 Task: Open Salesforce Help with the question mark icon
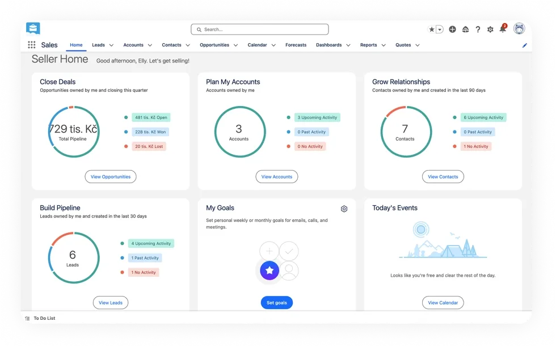478,29
